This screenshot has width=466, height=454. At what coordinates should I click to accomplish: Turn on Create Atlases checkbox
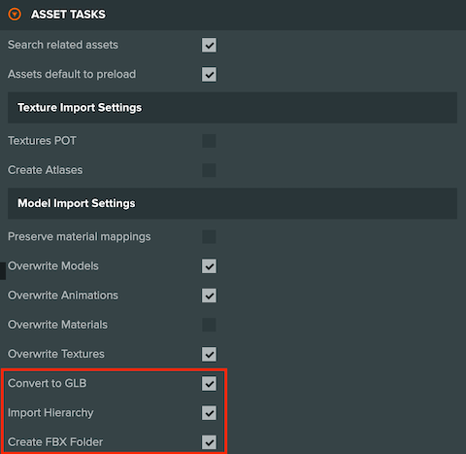pos(209,170)
